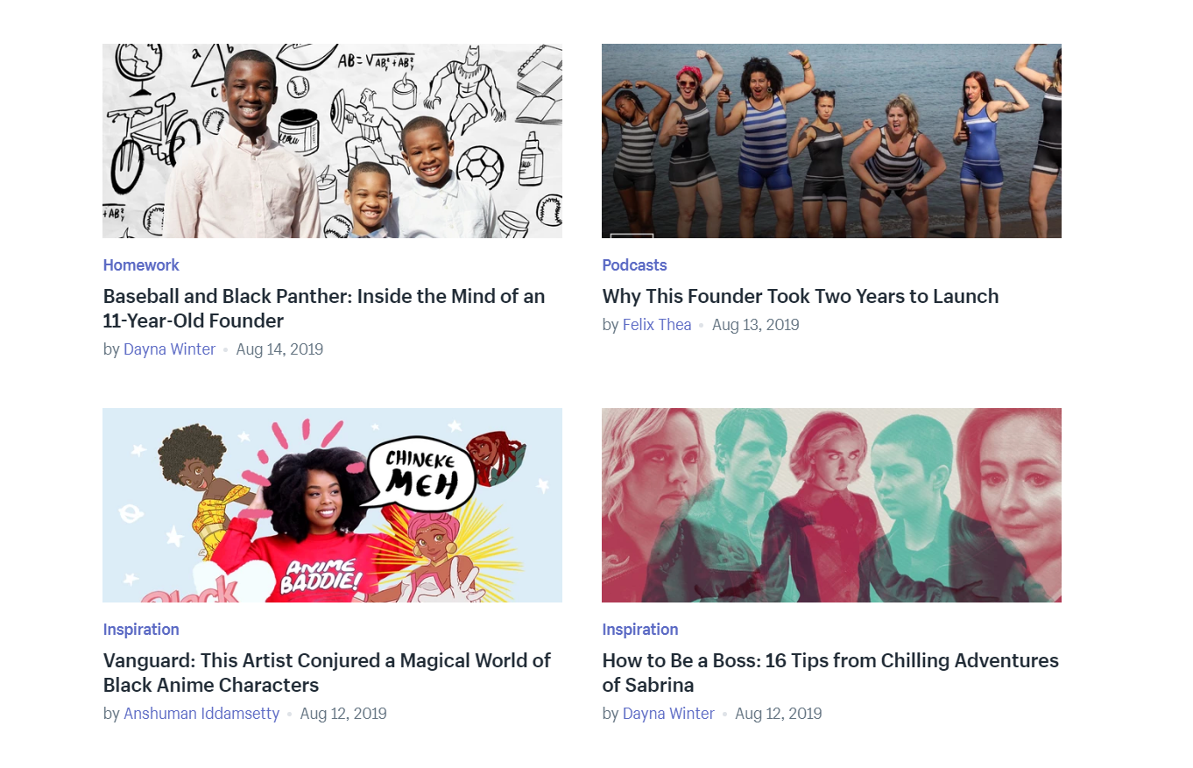
Task: View author Dayna Winter under Baseball article
Action: 169,349
